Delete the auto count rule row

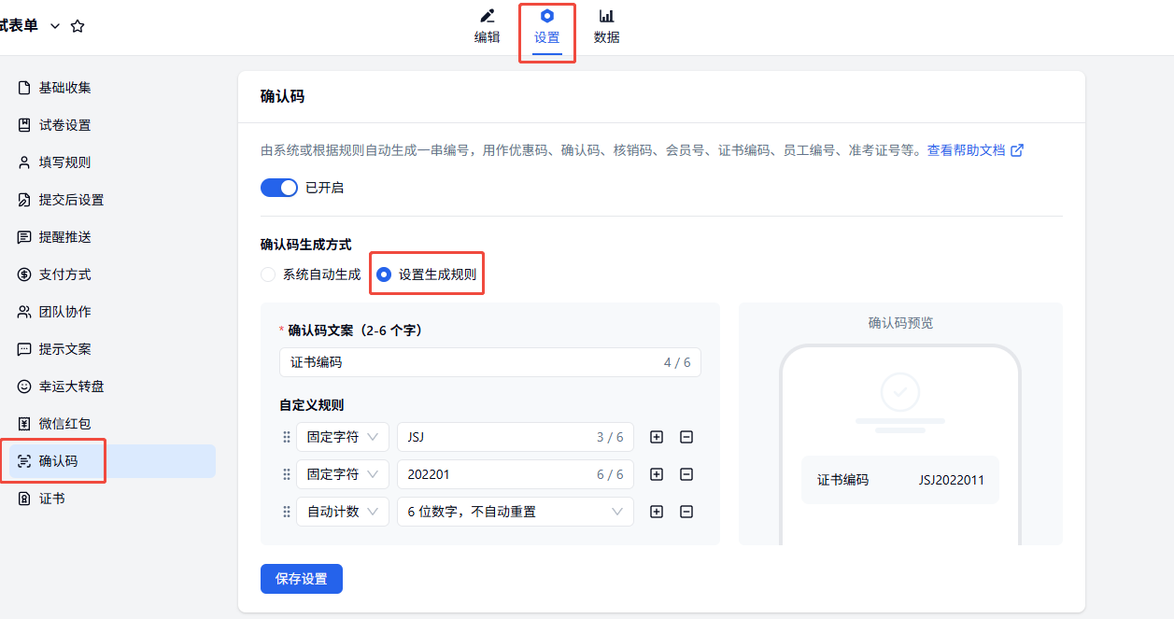[686, 512]
